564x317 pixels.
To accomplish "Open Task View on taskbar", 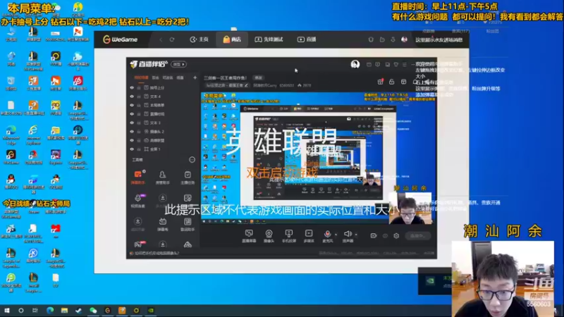I will pyautogui.click(x=35, y=310).
